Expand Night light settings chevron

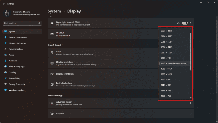click(191, 23)
